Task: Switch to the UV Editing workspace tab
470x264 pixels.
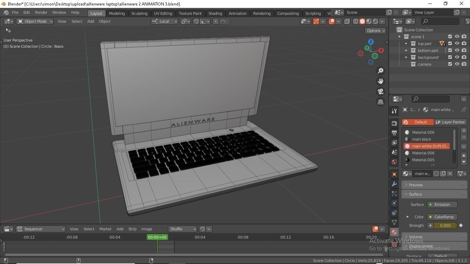Action: [x=163, y=13]
